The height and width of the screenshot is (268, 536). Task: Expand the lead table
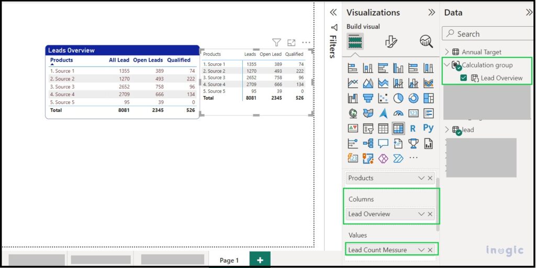point(447,130)
